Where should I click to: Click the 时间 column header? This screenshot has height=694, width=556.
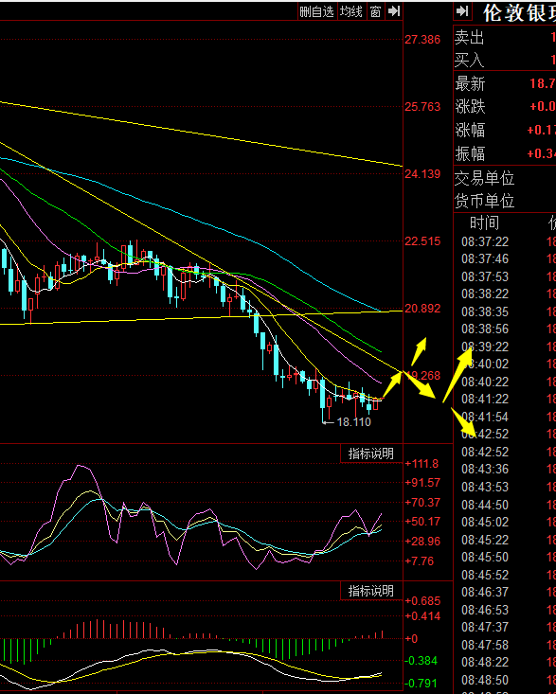pyautogui.click(x=485, y=223)
